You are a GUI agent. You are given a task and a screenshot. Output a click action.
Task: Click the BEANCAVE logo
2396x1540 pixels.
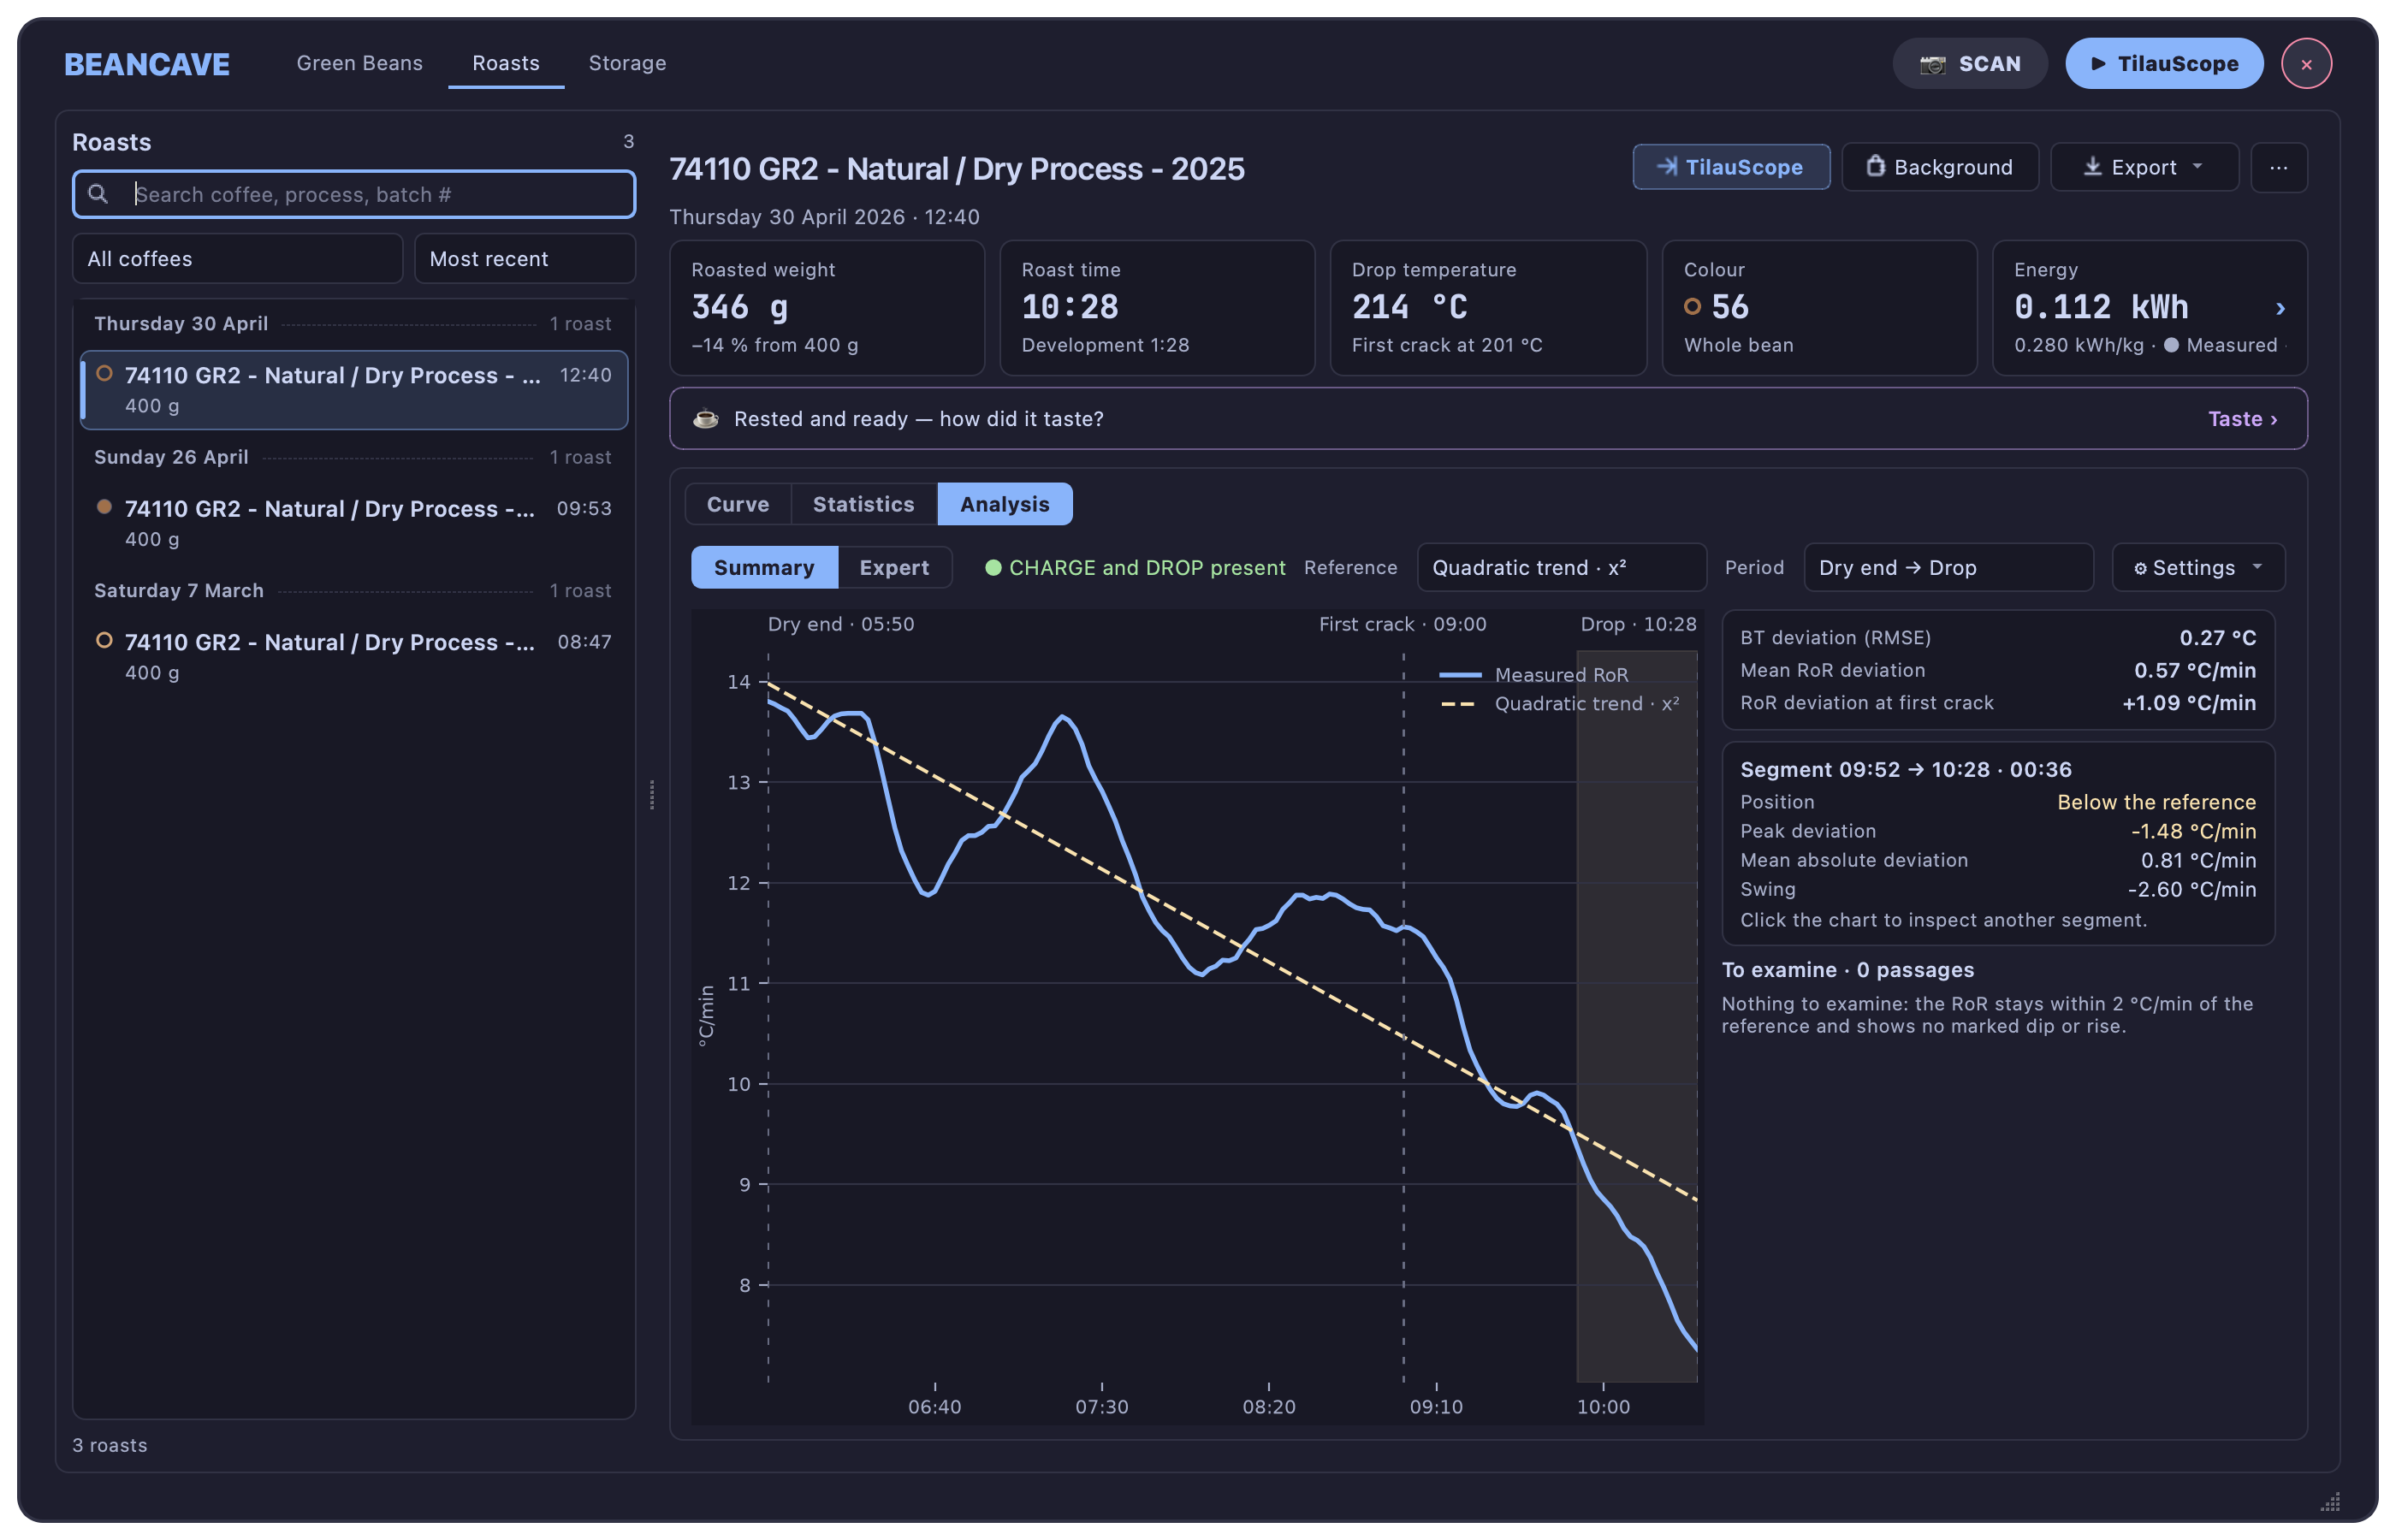pos(146,64)
